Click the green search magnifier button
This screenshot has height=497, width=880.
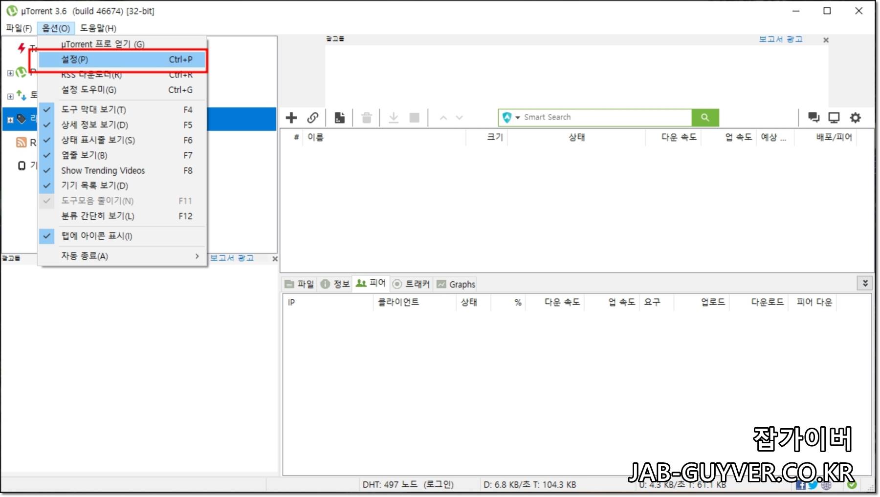(x=705, y=117)
